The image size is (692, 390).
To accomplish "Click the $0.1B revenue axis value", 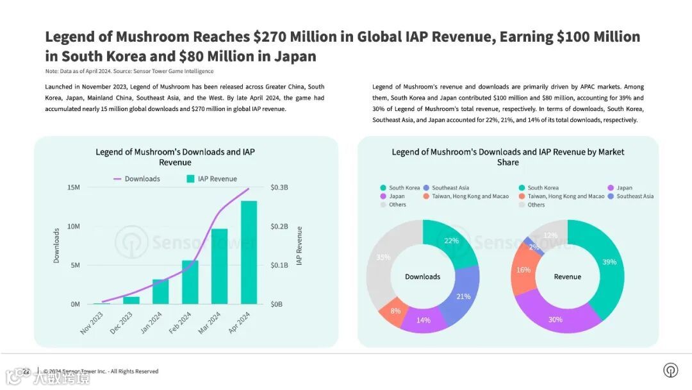I will click(x=279, y=265).
